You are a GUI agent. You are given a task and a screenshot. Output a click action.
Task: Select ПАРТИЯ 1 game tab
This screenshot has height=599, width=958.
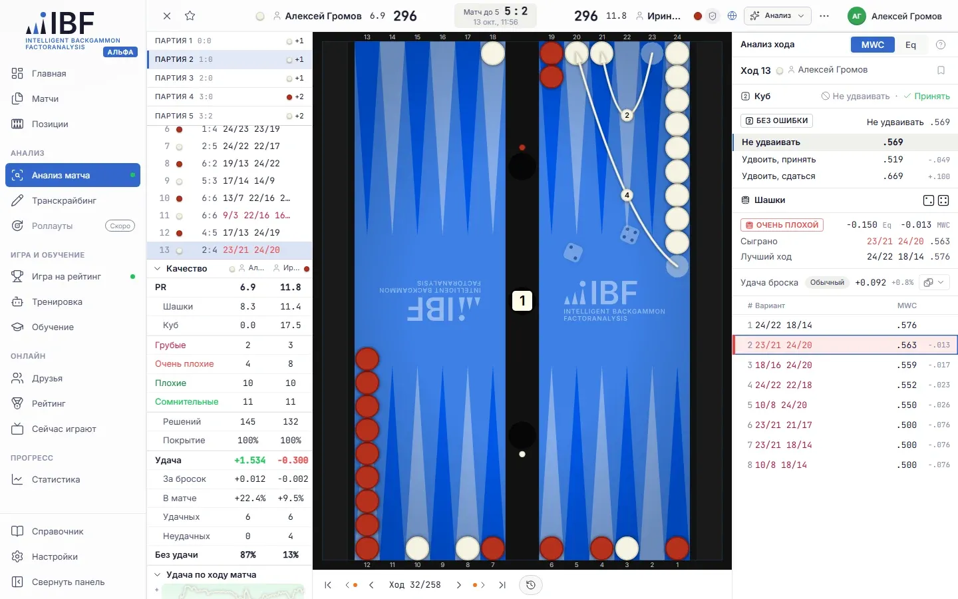tap(230, 41)
